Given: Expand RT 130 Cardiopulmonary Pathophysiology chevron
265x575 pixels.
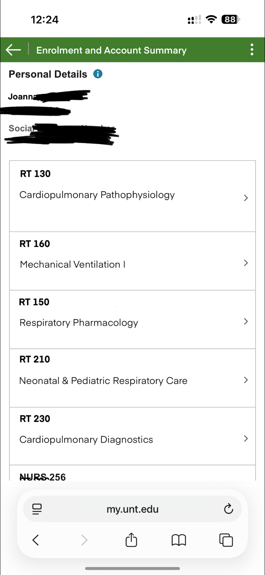Looking at the screenshot, I should click(246, 198).
